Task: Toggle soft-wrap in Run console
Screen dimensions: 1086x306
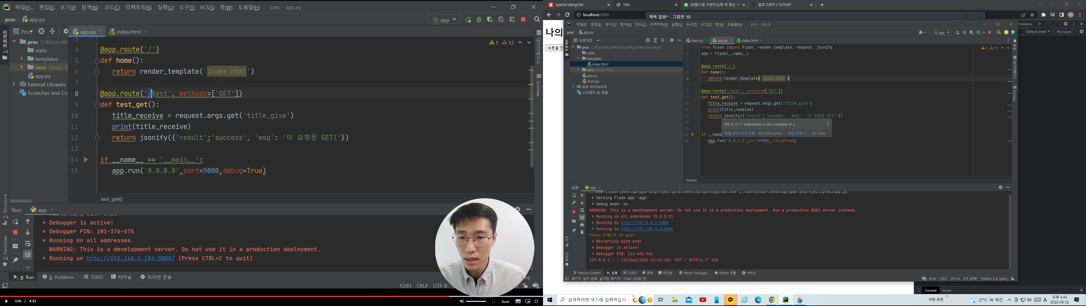Action: (28, 243)
